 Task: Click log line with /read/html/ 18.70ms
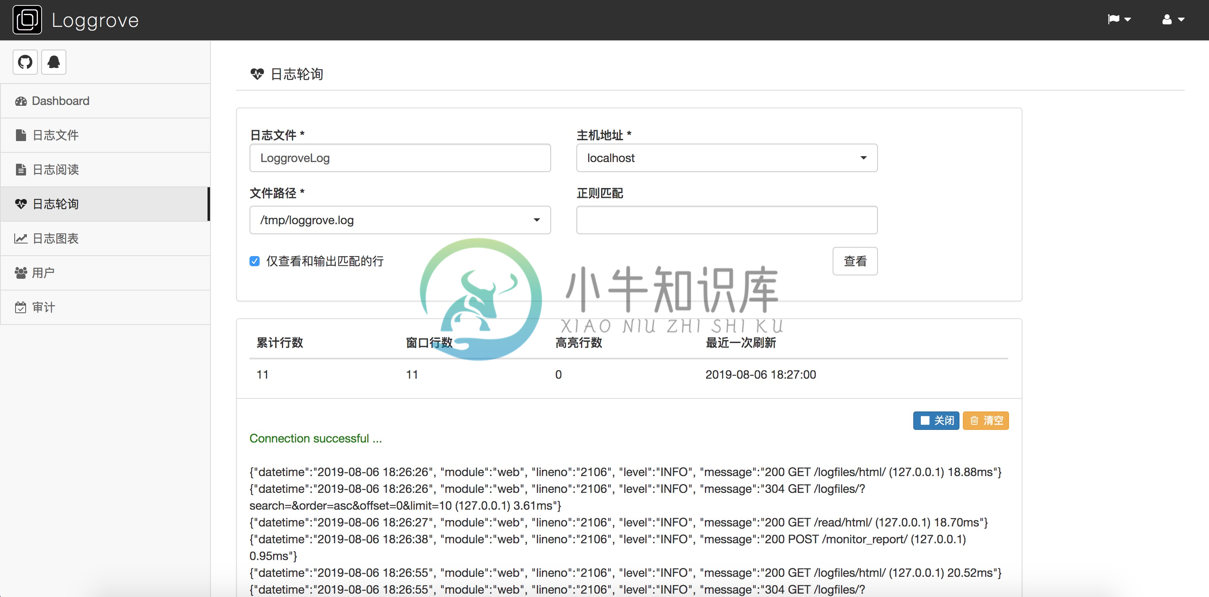point(619,522)
